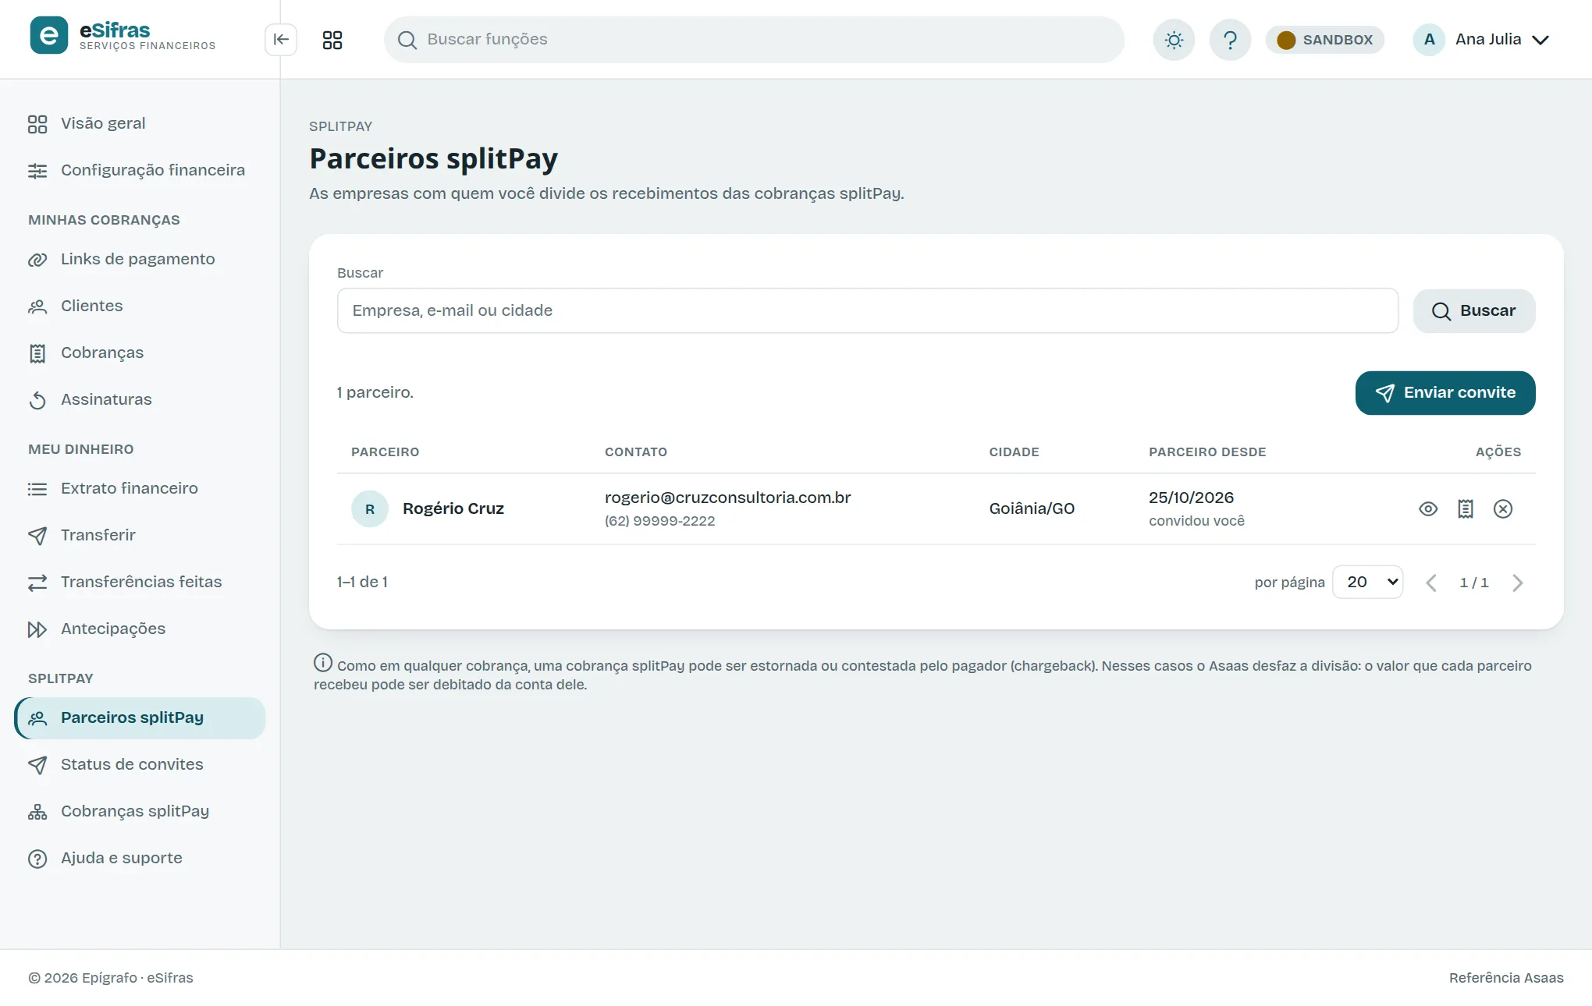Click Rogério Cruz R avatar
The height and width of the screenshot is (1006, 1592).
point(370,508)
